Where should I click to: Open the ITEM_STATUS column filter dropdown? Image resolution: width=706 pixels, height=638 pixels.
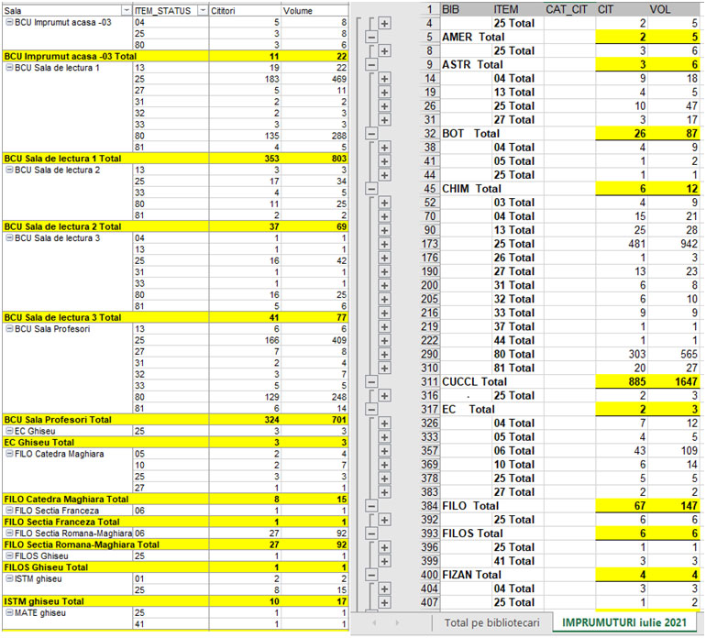click(203, 10)
